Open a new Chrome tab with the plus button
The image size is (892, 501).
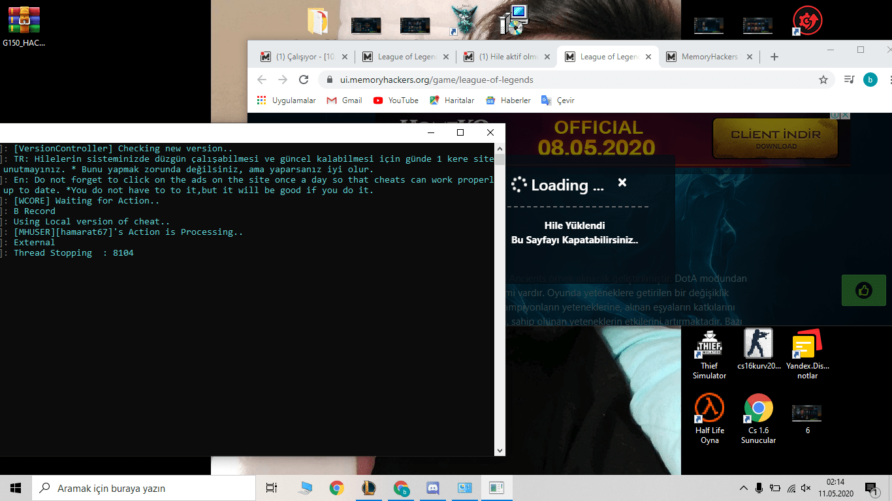pos(774,57)
